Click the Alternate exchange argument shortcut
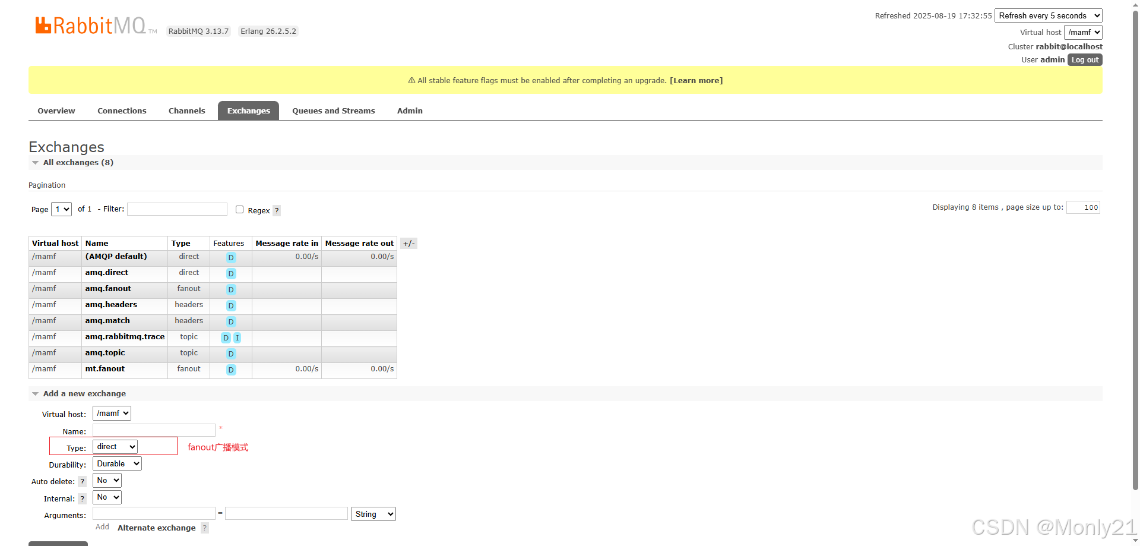 click(x=157, y=528)
